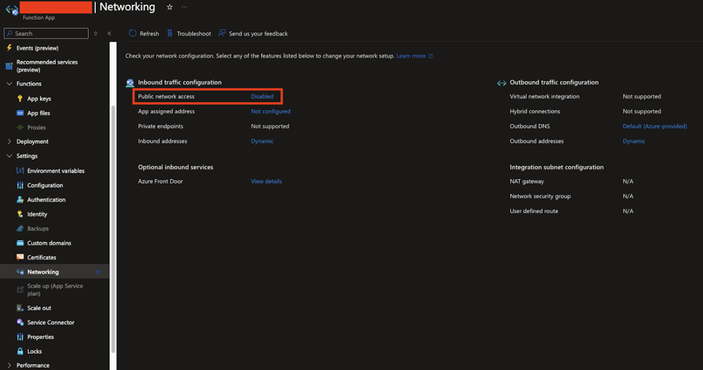Select the Service Connector icon
Screen dimensions: 703x370
coord(20,322)
